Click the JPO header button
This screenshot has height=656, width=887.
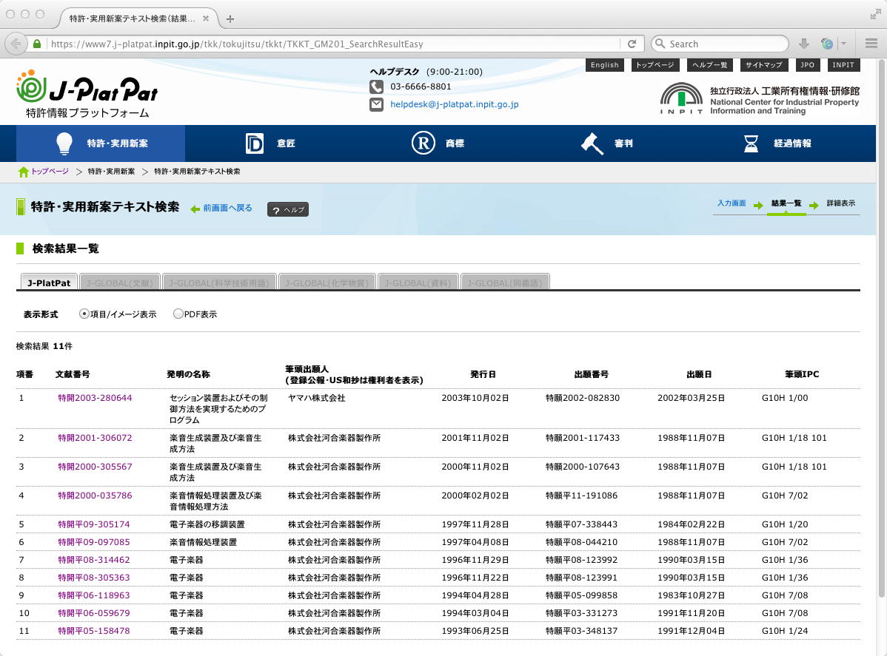(807, 65)
